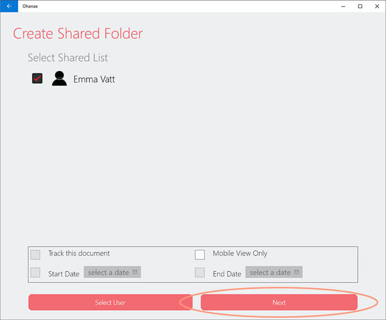
Task: Go back using the blue arrow button
Action: (9, 6)
